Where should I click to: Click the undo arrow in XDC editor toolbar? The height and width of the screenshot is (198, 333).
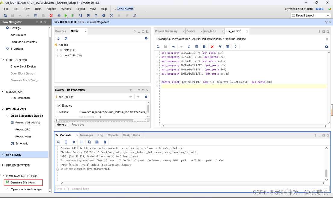point(173,47)
